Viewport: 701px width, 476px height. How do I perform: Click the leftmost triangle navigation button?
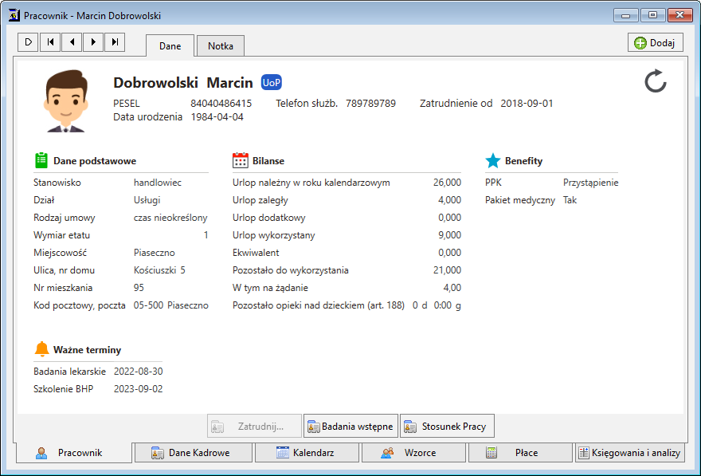(x=29, y=42)
